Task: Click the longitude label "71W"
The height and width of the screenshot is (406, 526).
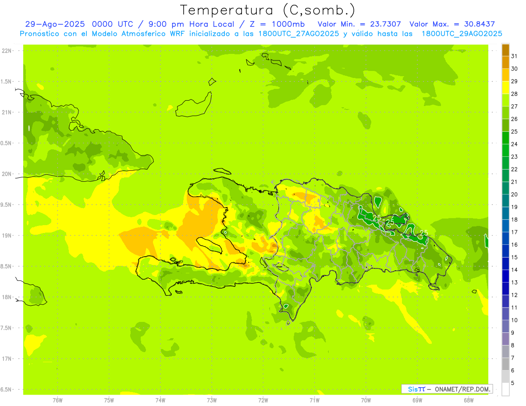Action: (314, 400)
